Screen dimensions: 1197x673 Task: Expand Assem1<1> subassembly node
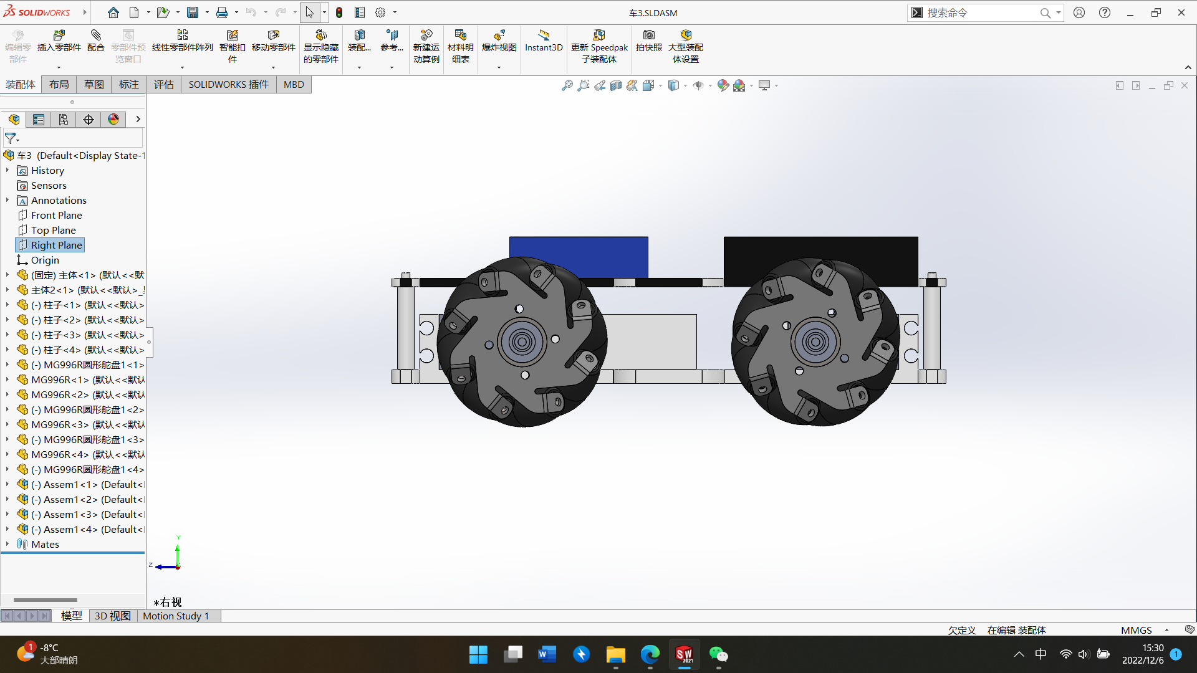pyautogui.click(x=7, y=484)
